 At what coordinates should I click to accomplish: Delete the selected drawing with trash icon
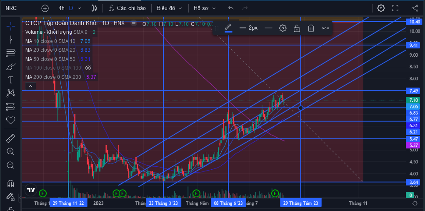[x=311, y=28]
